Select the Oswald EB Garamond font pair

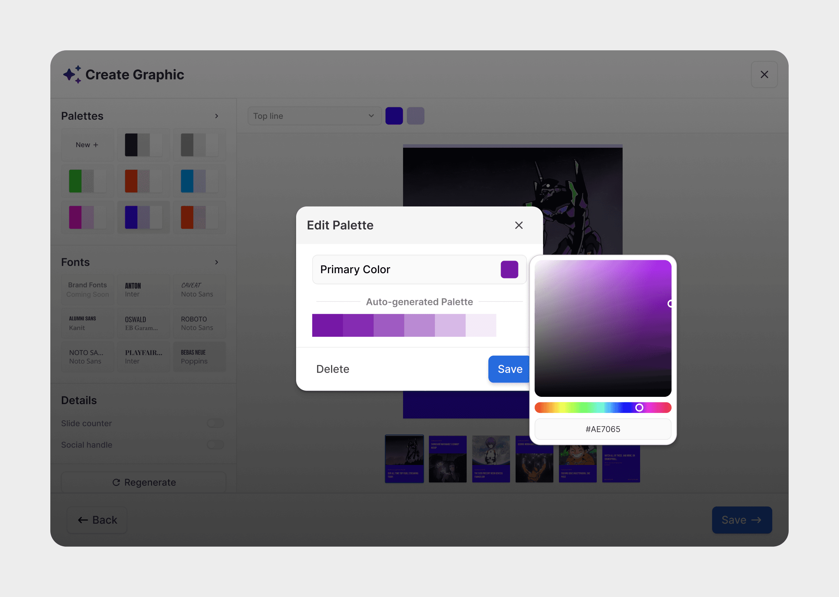(x=143, y=323)
